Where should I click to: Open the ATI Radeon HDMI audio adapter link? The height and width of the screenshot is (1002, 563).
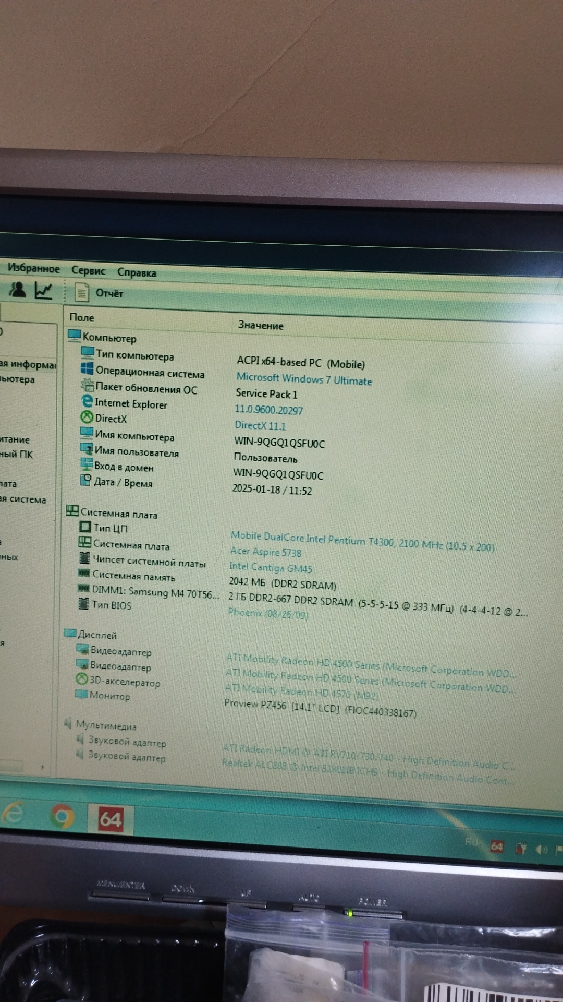(x=369, y=758)
